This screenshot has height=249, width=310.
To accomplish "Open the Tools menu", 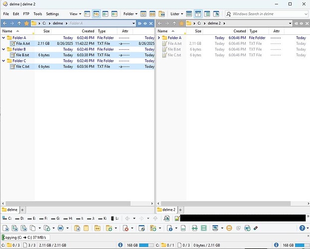I will point(37,14).
